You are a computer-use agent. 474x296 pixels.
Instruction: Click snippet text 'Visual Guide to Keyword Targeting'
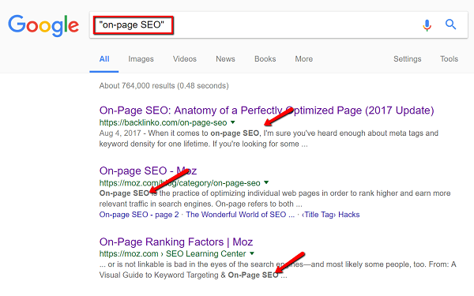pos(159,275)
